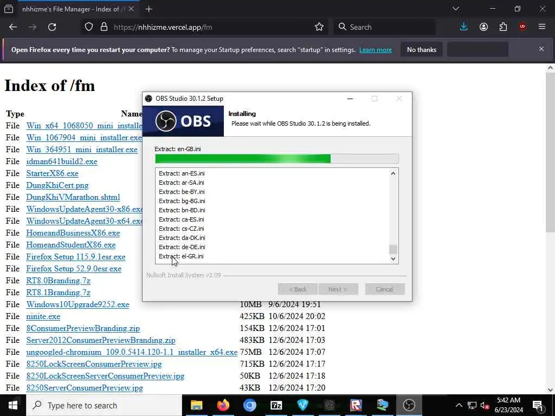Open the Firefox hamburger application menu

(542, 27)
